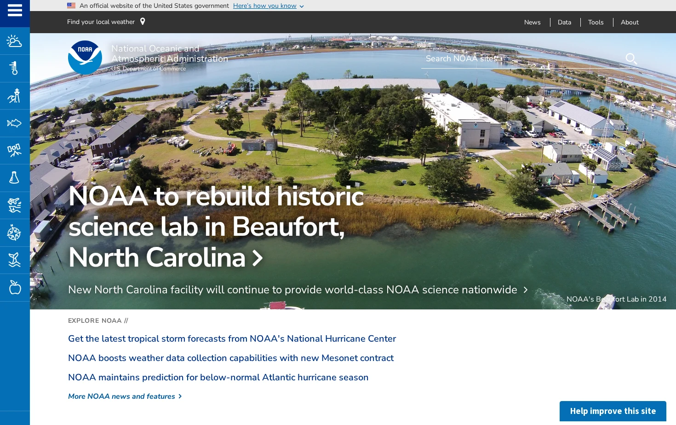Open the Data menu item
The height and width of the screenshot is (425, 676).
point(564,22)
